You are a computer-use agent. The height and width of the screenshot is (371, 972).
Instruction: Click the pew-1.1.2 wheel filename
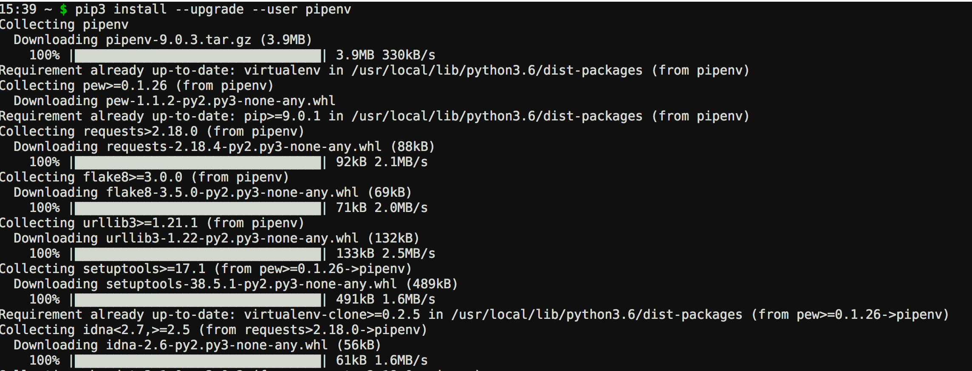(220, 101)
